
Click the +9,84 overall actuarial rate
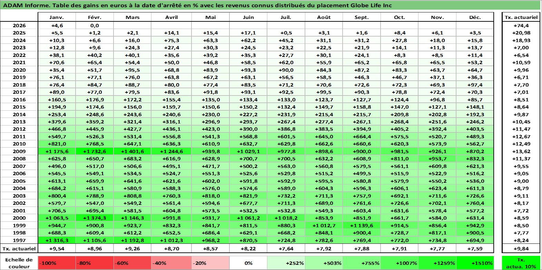point(521,249)
